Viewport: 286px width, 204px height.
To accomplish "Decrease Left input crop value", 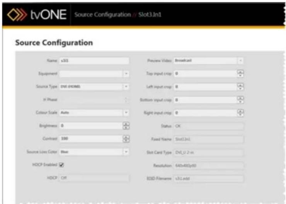I will tap(240, 88).
